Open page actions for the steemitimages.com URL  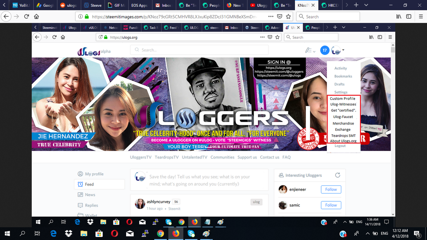(271, 16)
